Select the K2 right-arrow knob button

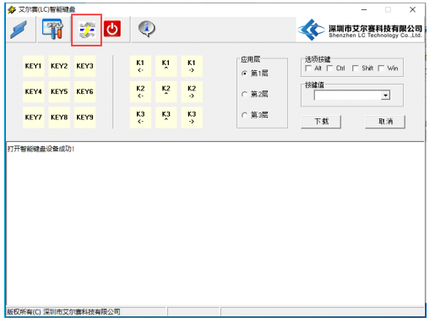coord(192,91)
